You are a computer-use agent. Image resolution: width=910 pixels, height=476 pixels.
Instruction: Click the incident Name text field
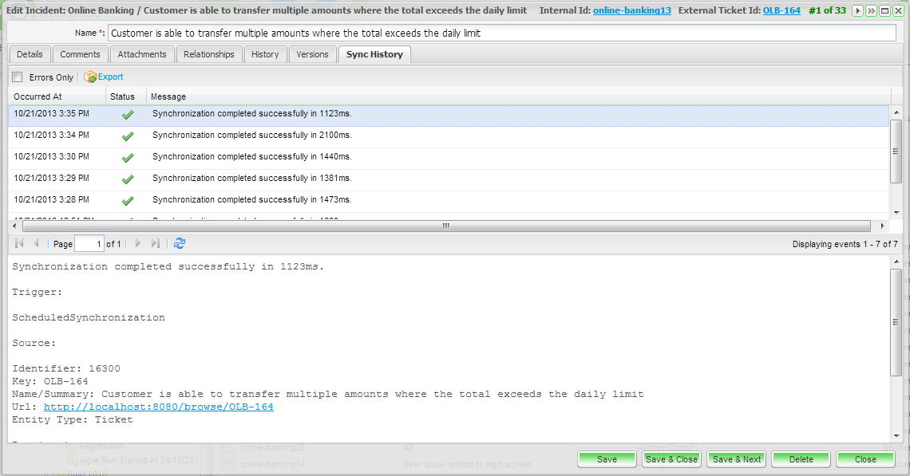pos(501,33)
